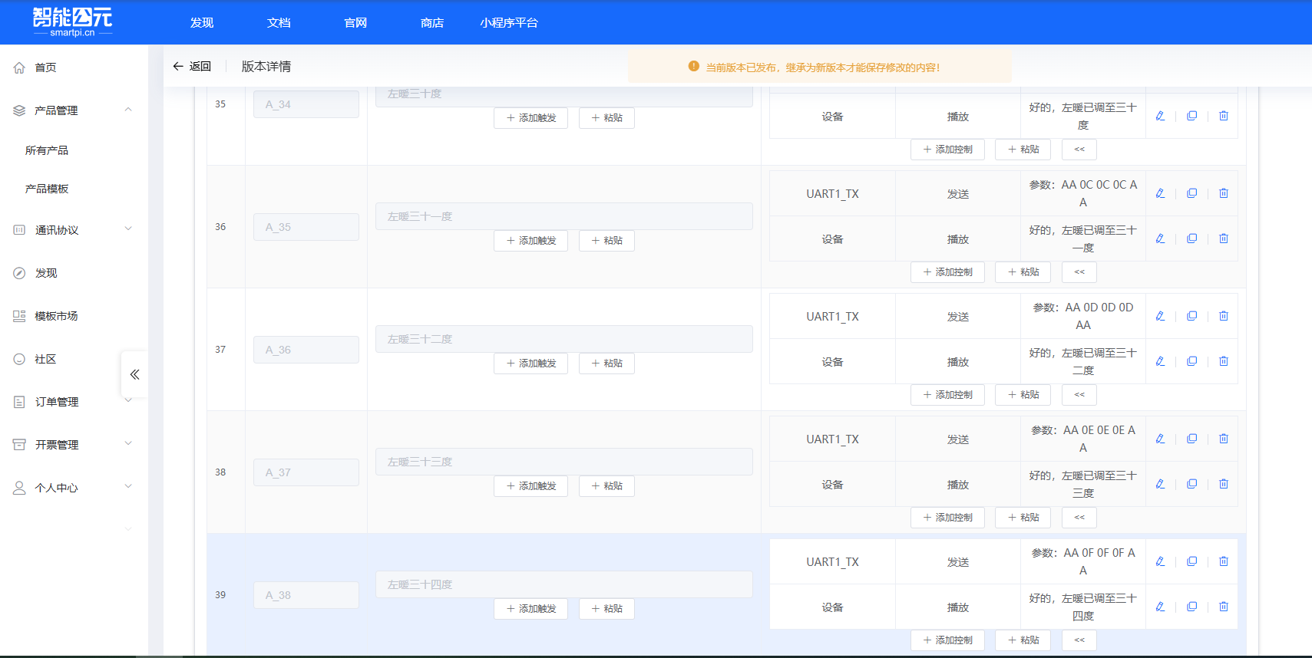1312x658 pixels.
Task: Click 添加触发 in row 37
Action: point(530,364)
